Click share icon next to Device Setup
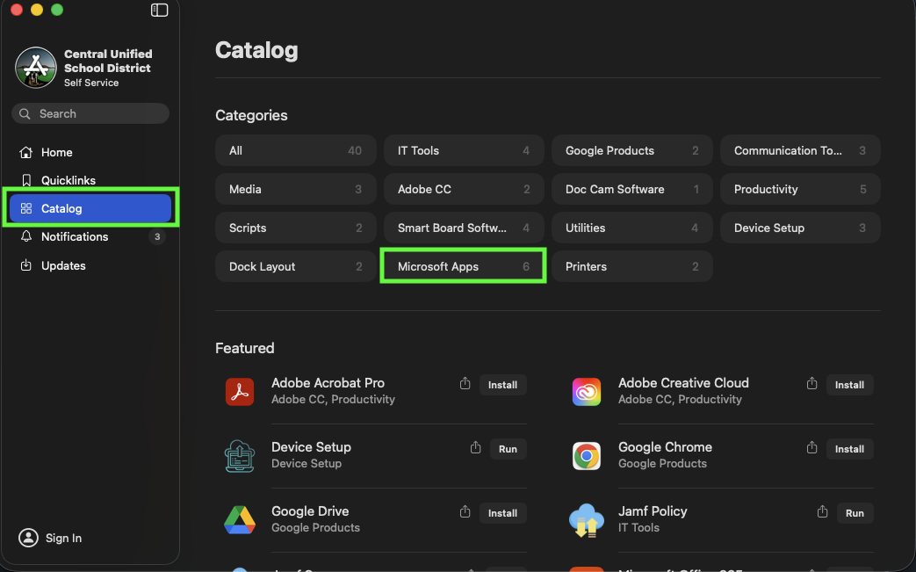This screenshot has height=572, width=916. (x=475, y=447)
